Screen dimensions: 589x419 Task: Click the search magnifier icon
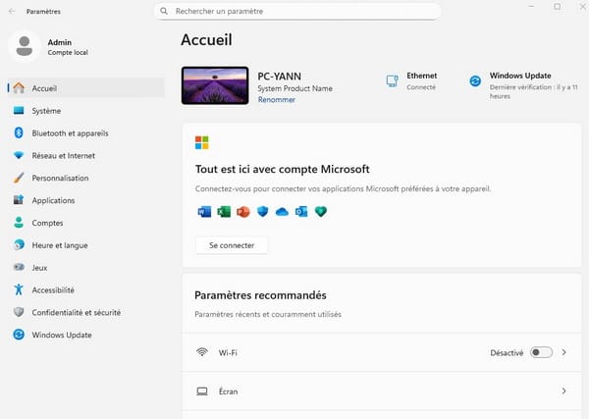(x=164, y=11)
